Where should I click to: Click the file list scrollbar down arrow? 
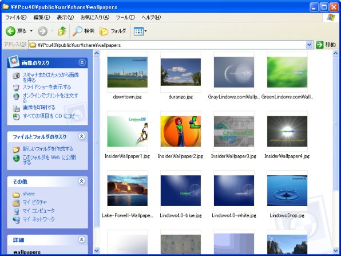335,250
